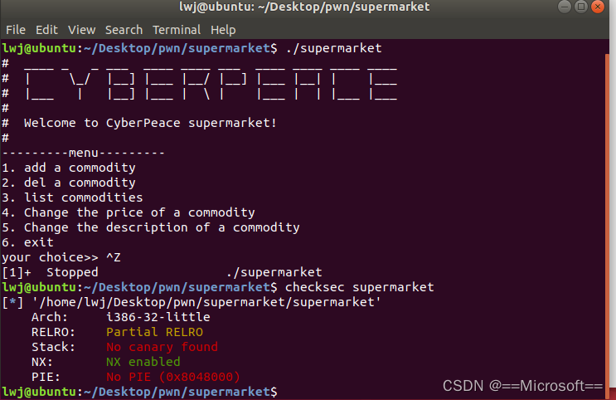This screenshot has height=400, width=616.
Task: Open the File menu
Action: [x=16, y=30]
